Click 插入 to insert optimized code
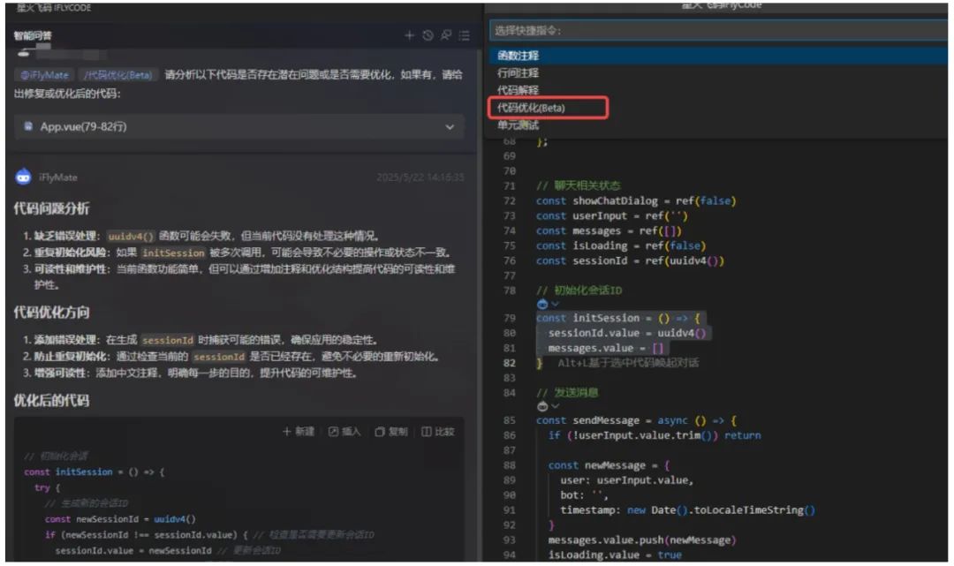This screenshot has height=566, width=954. pyautogui.click(x=344, y=432)
